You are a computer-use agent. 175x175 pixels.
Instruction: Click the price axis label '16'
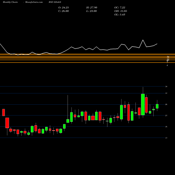166,127
